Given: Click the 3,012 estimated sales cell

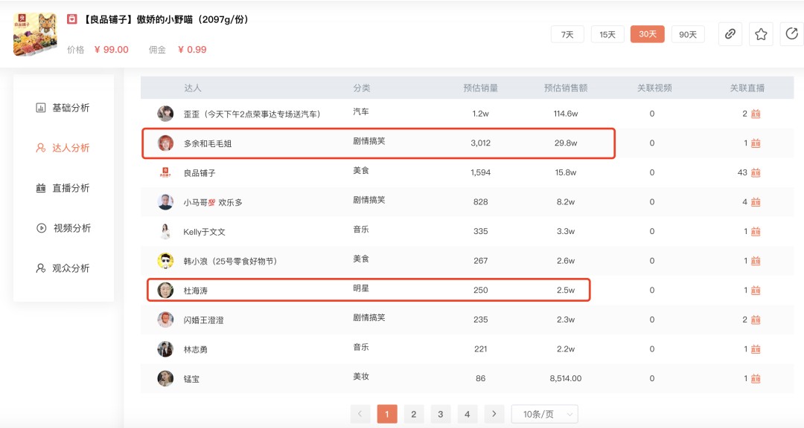Looking at the screenshot, I should click(x=480, y=143).
